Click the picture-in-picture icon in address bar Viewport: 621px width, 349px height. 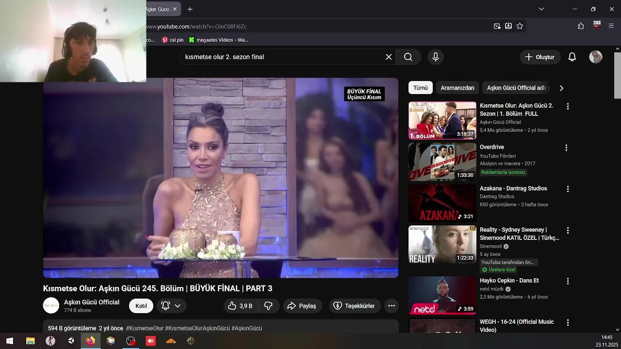click(497, 26)
